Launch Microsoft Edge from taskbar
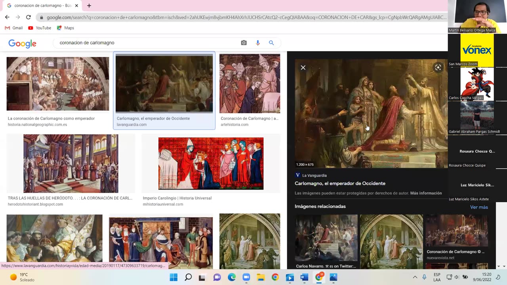This screenshot has width=507, height=285. pos(232,277)
